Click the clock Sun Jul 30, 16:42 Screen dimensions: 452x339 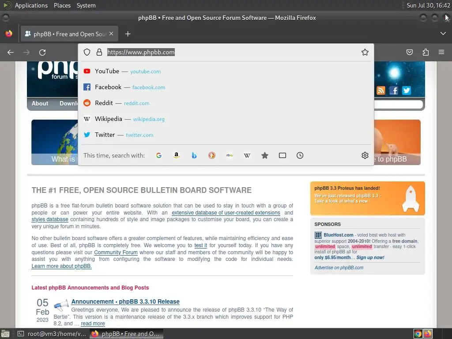428,5
